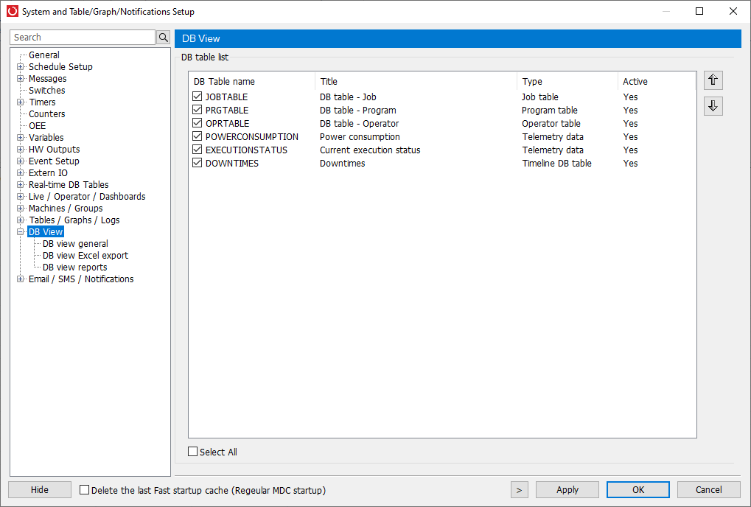751x507 pixels.
Task: Select General in the settings tree
Action: [44, 55]
